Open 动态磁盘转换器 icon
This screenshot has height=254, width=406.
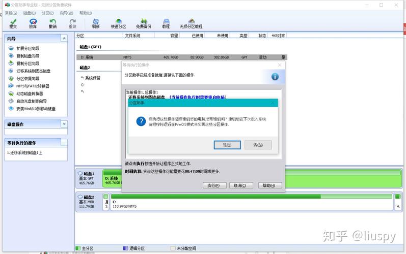pos(11,93)
